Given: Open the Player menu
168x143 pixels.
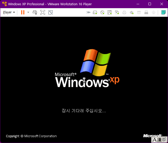Looking at the screenshot, I should pyautogui.click(x=9, y=12).
